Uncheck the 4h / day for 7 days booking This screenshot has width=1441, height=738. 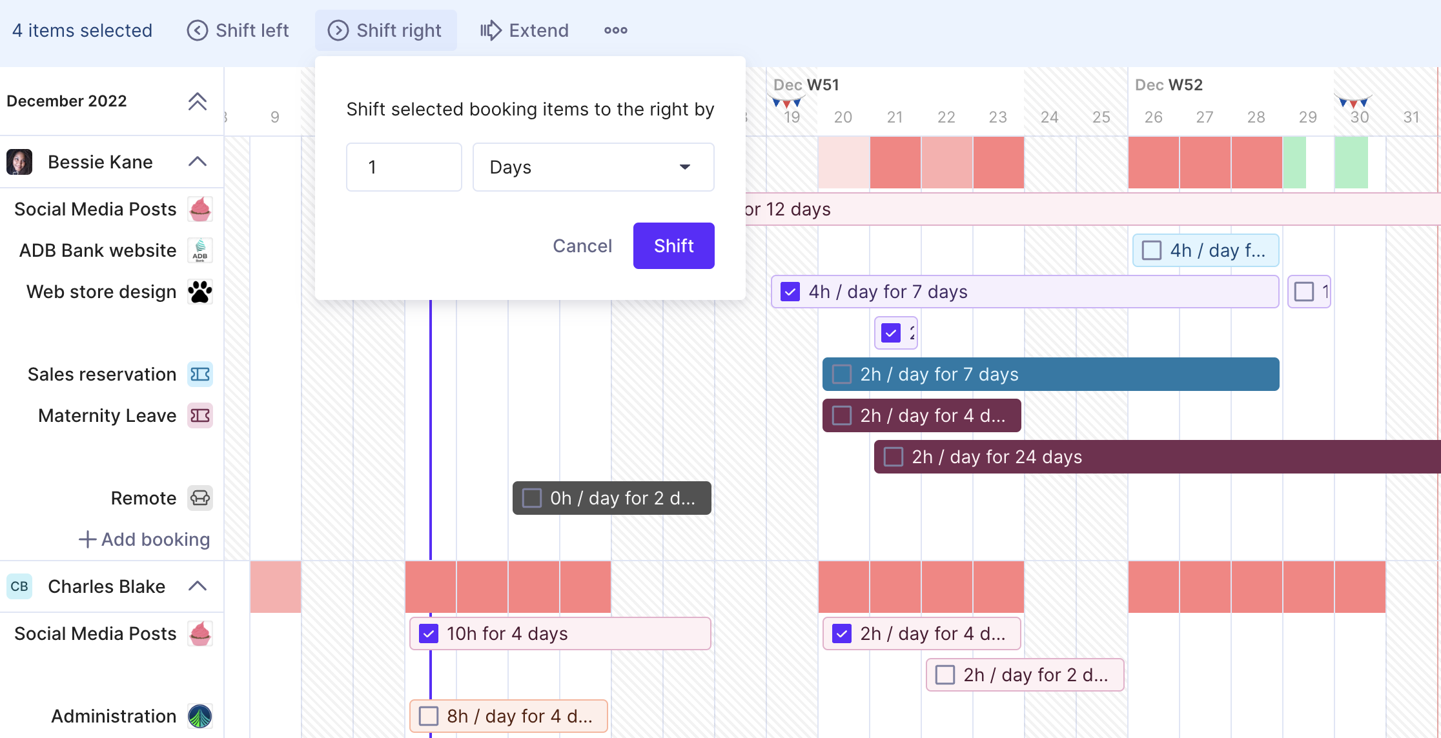[x=790, y=292]
